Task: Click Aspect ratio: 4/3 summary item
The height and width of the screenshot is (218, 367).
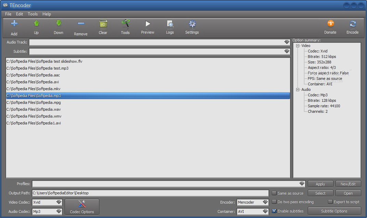Action: point(322,68)
